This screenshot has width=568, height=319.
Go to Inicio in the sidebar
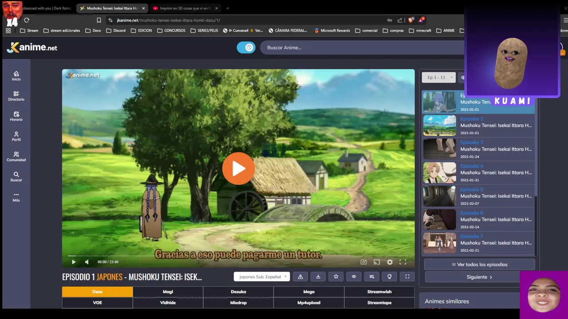16,76
